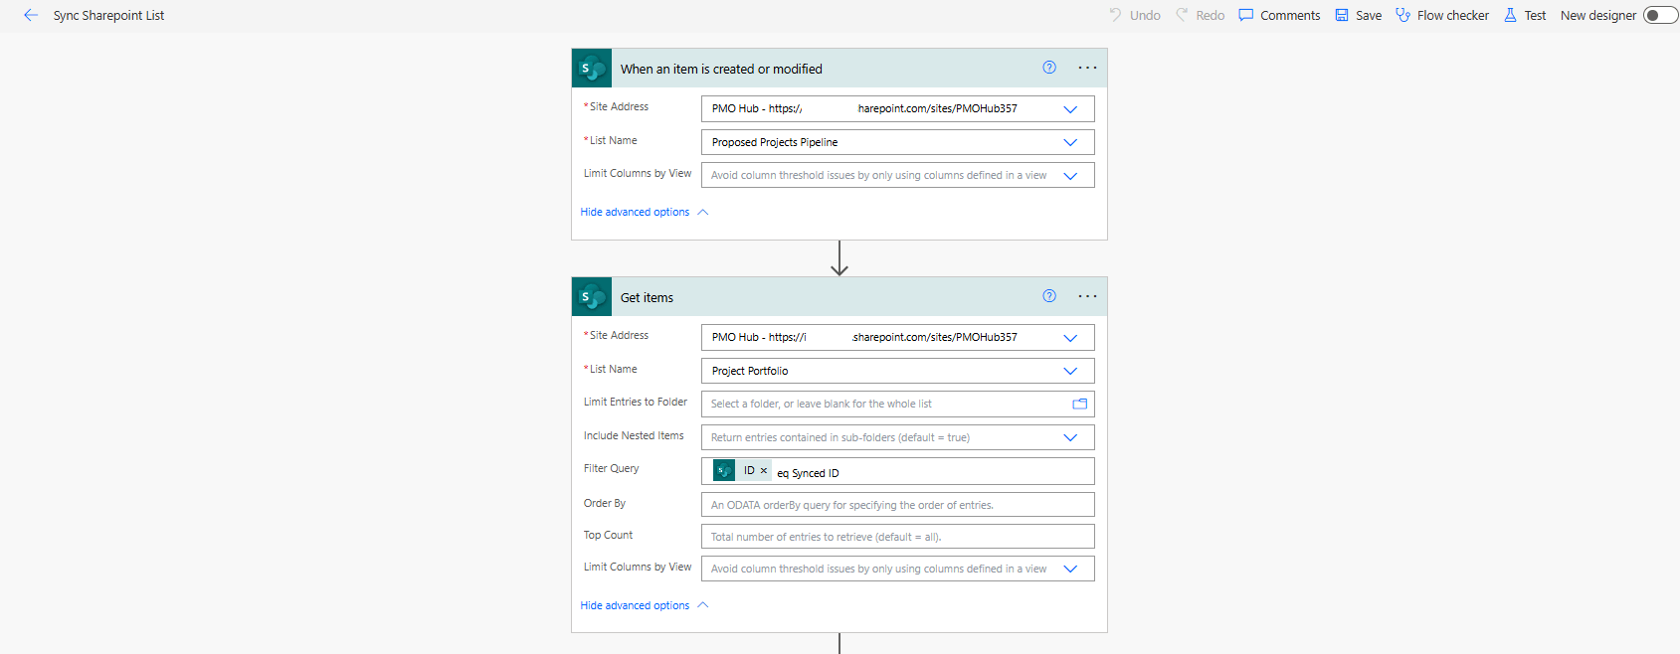
Task: Open the more options menu on Get items
Action: [1087, 296]
